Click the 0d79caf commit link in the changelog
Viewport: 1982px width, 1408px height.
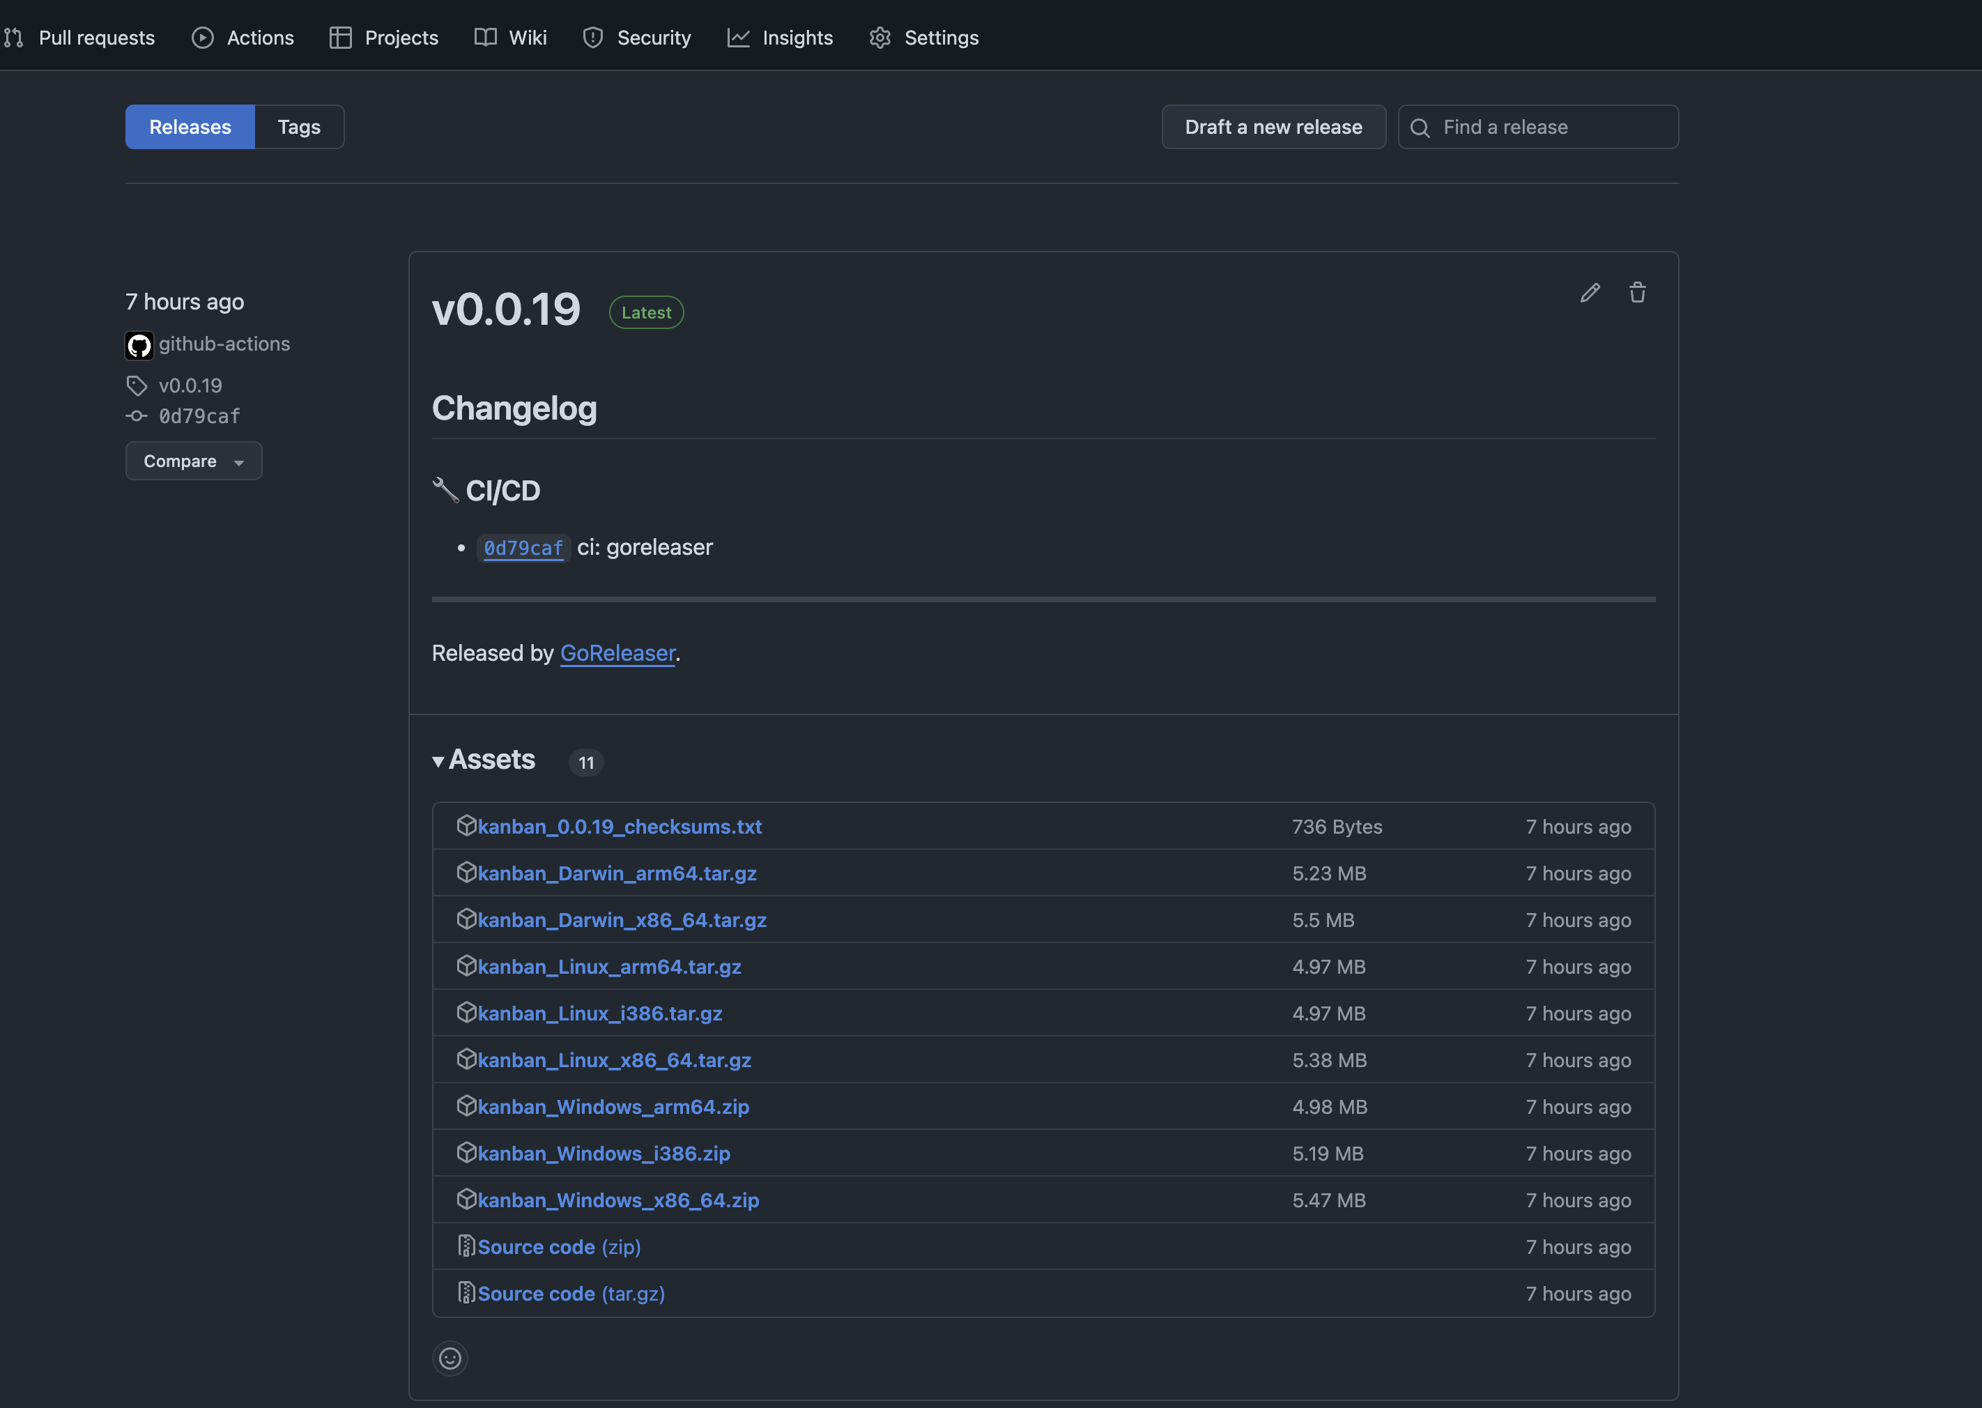coord(522,547)
